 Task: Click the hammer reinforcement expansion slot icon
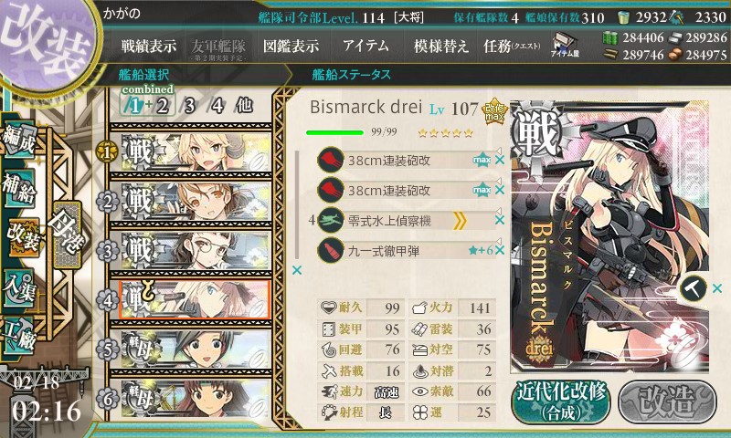pos(694,288)
